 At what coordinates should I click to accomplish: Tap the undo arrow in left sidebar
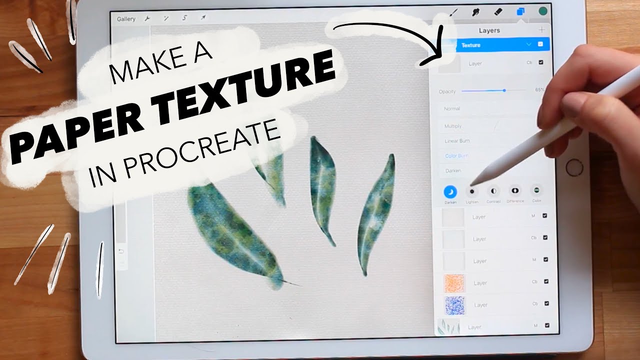(x=120, y=251)
